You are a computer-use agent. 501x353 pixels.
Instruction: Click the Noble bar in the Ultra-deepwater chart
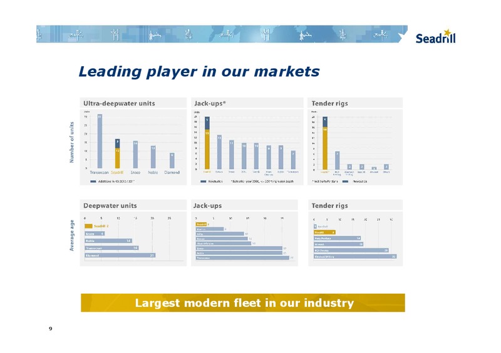tap(153, 157)
